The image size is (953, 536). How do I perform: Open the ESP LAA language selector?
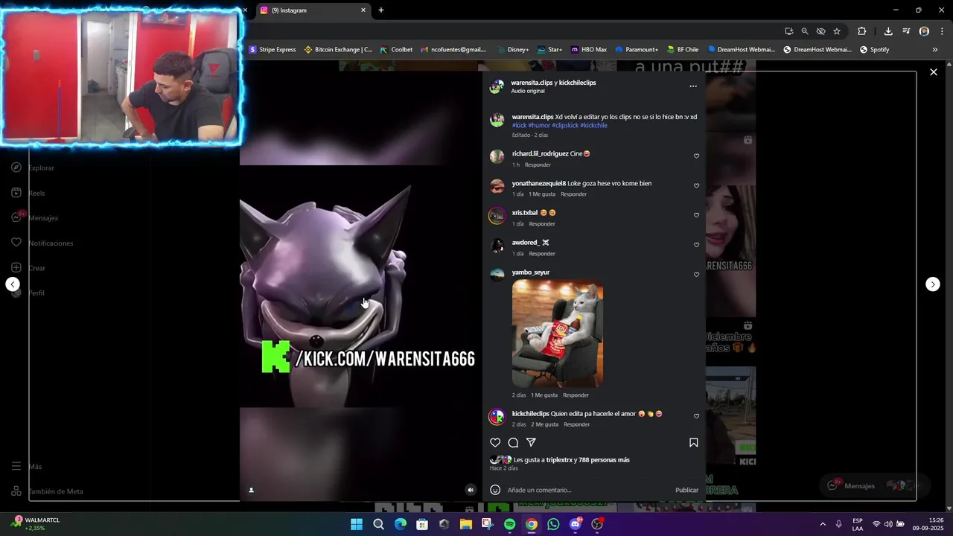(x=858, y=524)
